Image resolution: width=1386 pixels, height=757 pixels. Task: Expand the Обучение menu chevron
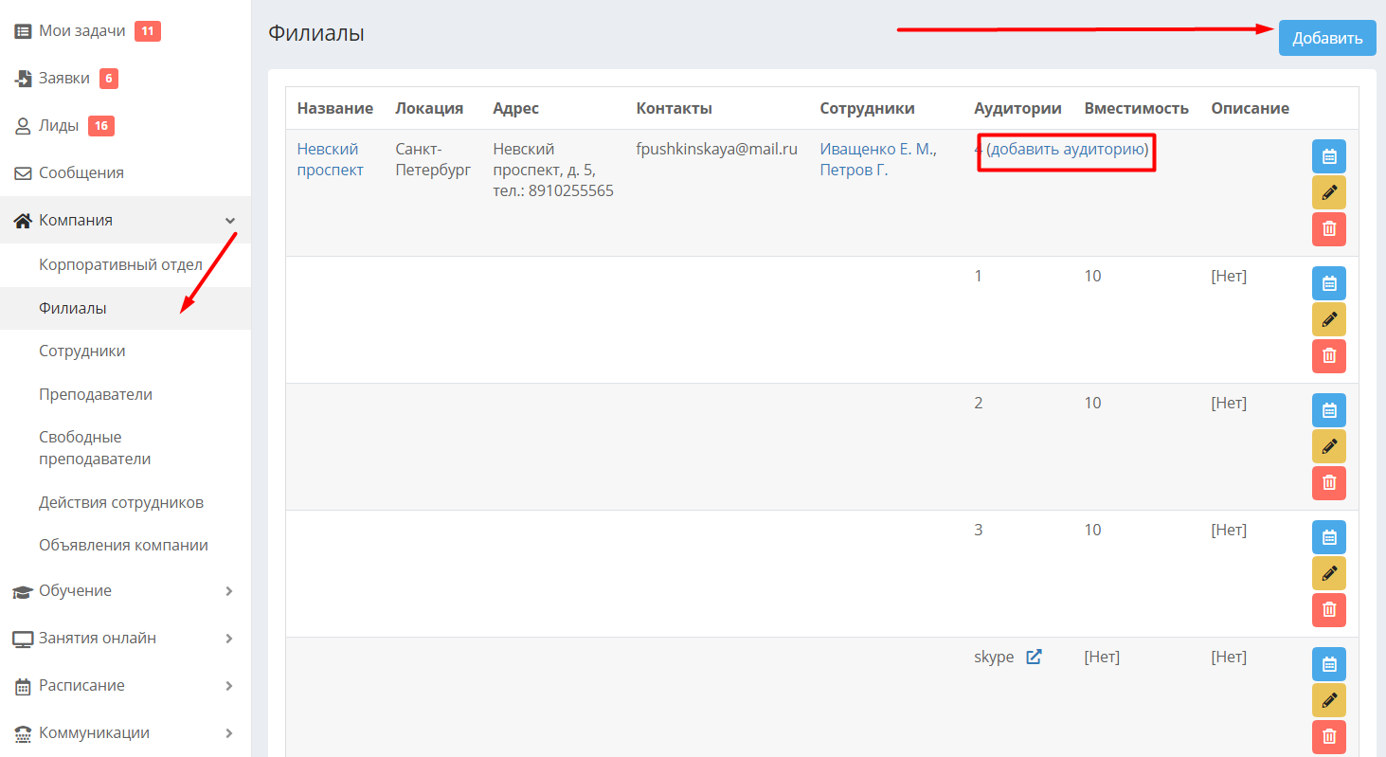click(229, 590)
